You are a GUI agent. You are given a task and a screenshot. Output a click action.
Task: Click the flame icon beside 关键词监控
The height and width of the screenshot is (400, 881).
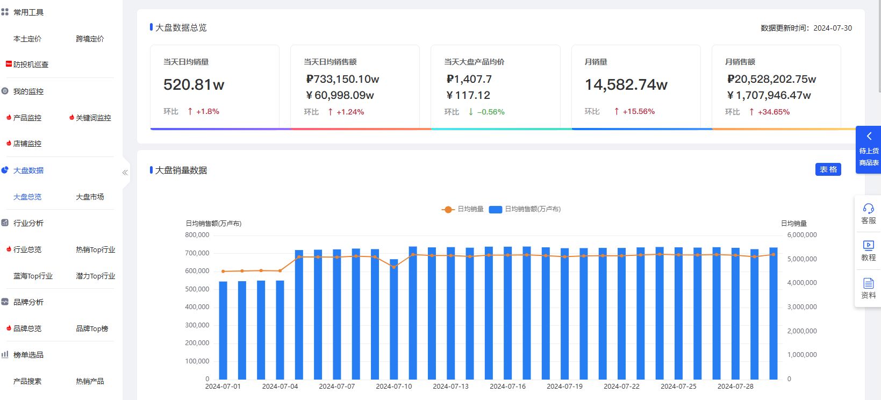point(72,117)
